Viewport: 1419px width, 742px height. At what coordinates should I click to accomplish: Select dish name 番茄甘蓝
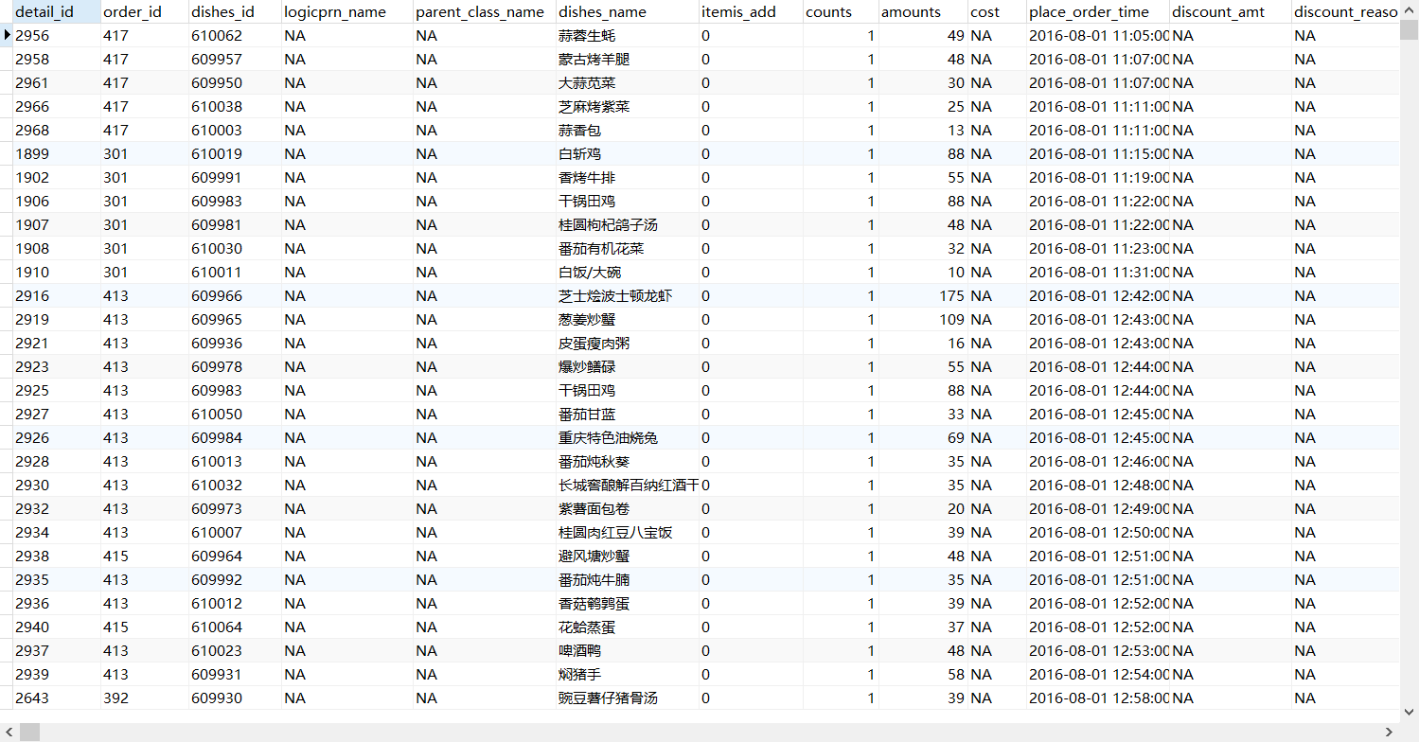[x=587, y=414]
